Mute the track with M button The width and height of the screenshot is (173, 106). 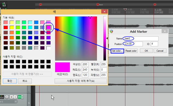point(11,97)
